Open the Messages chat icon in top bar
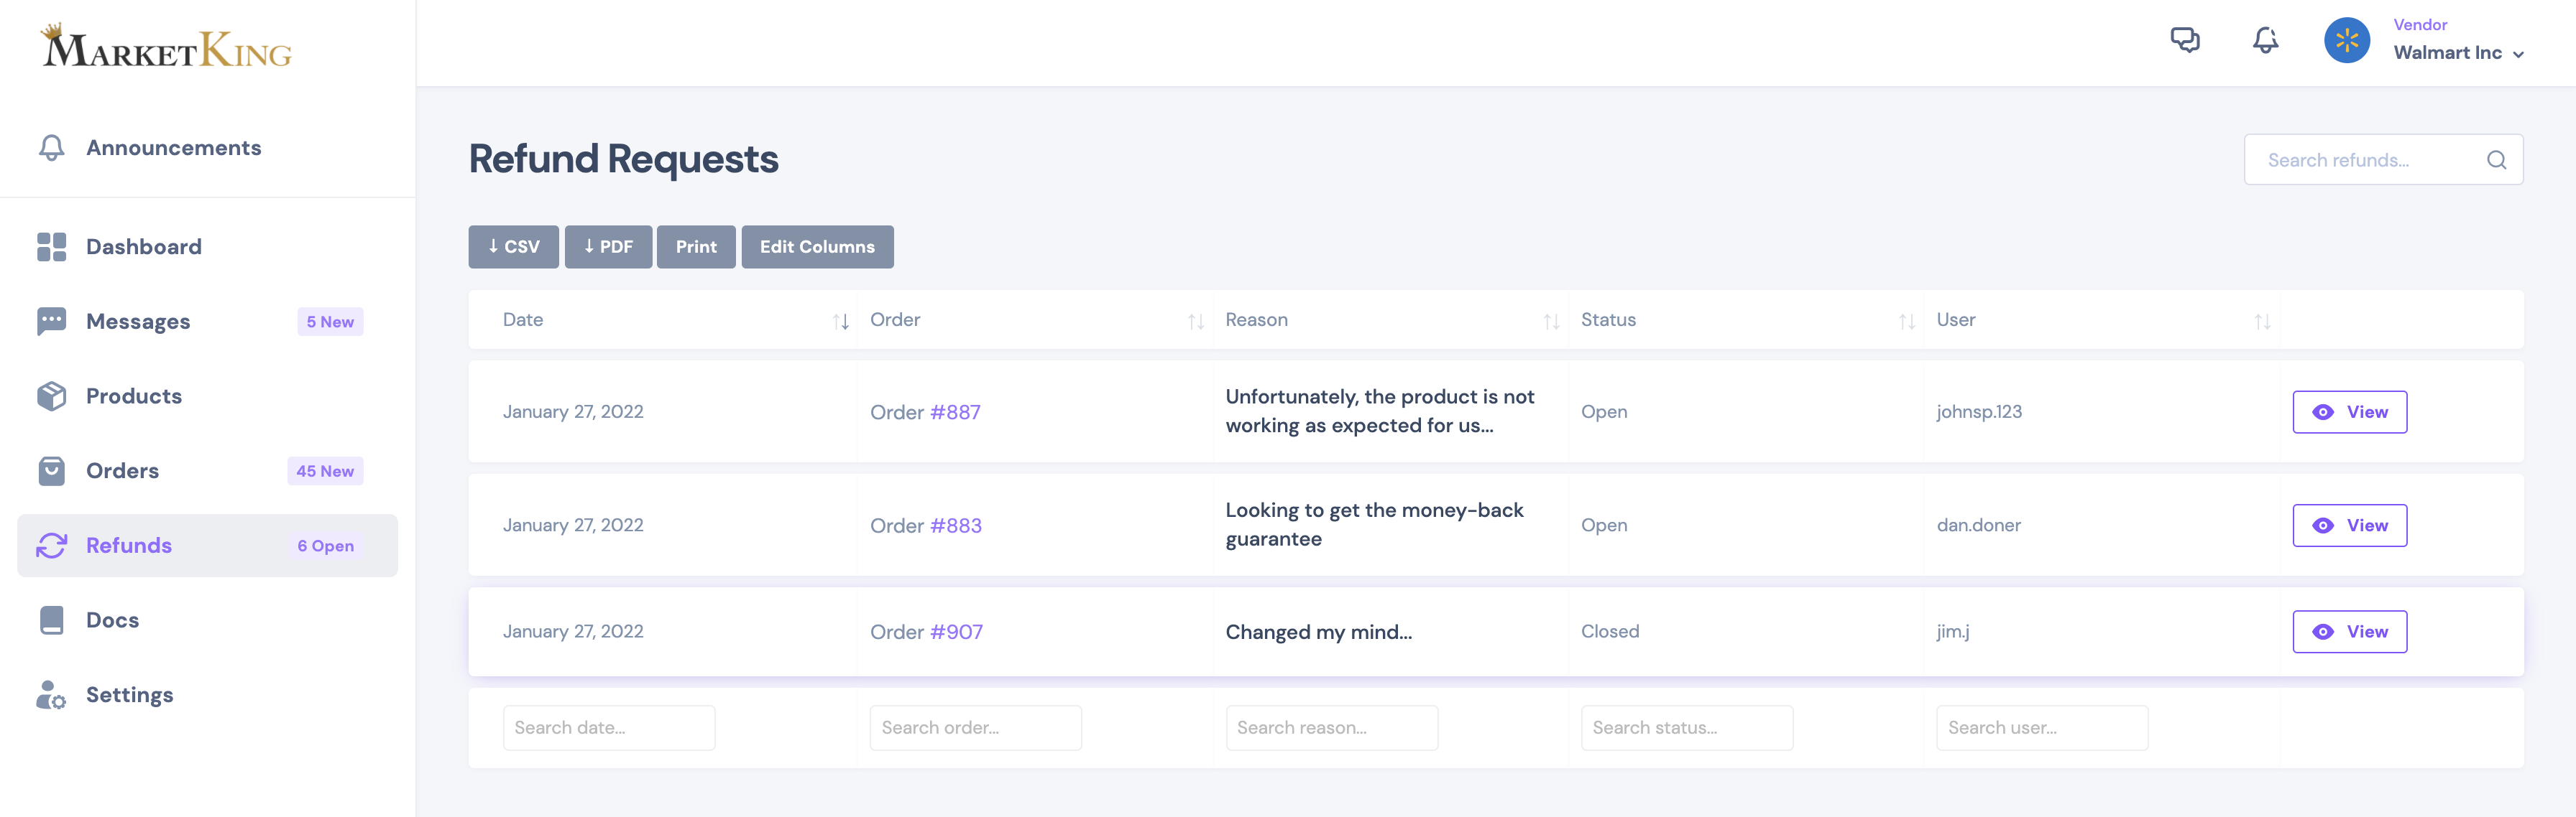The height and width of the screenshot is (817, 2576). point(2186,41)
